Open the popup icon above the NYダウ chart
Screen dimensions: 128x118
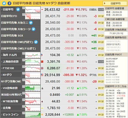23,73
